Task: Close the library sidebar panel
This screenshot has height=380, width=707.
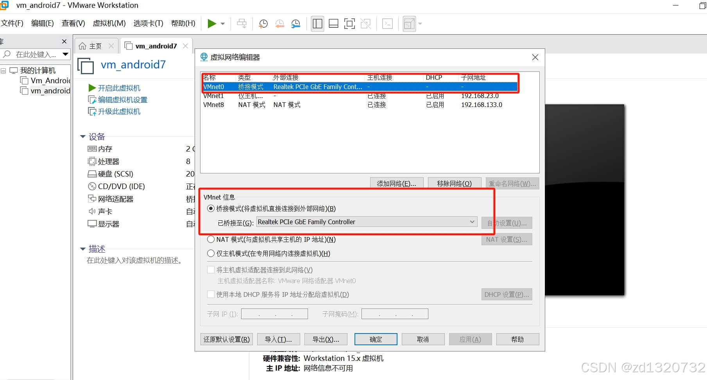Action: 64,41
